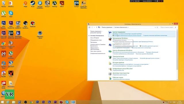
Task: Select the Recycle Bin desktop icon
Action: click(3, 3)
